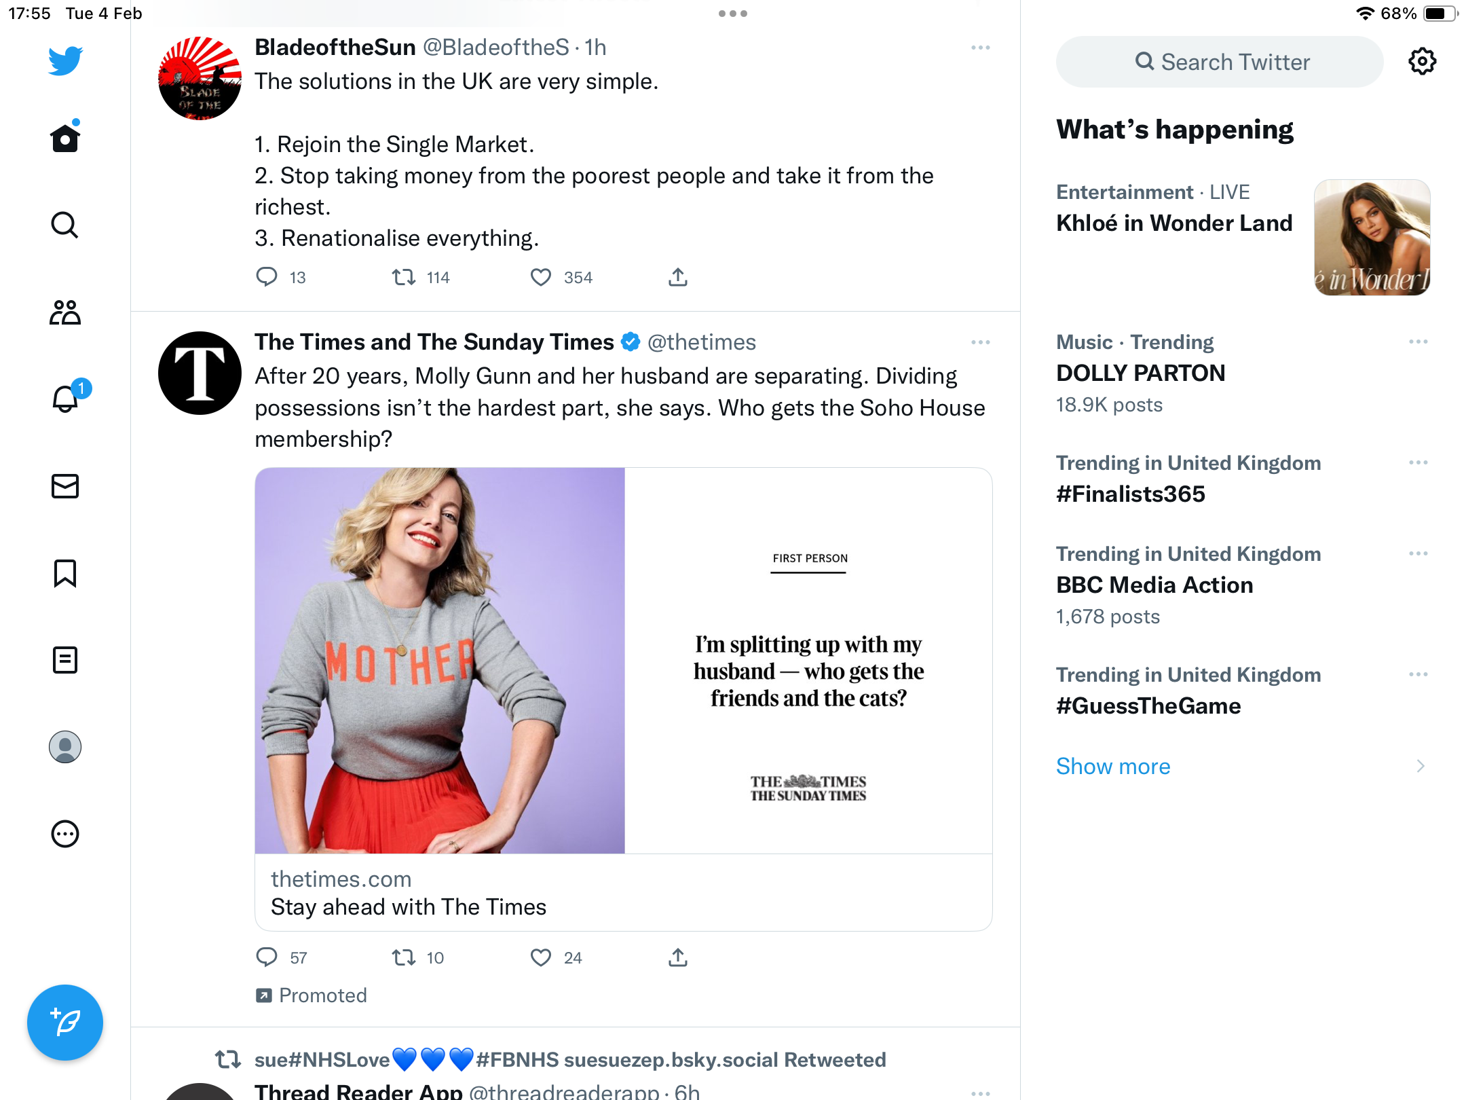Open more options for #GuessTheGame trend

pyautogui.click(x=1418, y=674)
